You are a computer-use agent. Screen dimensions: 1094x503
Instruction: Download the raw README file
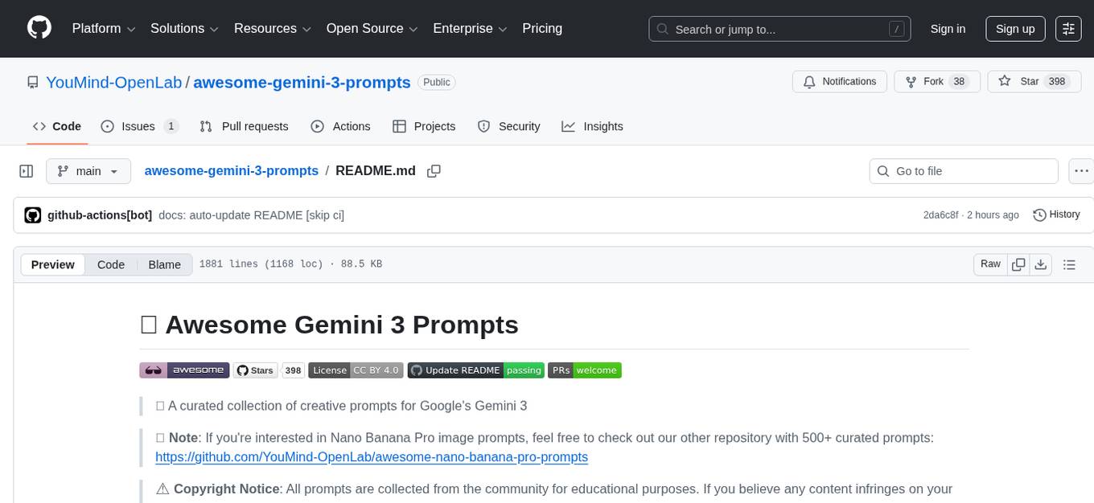pyautogui.click(x=1041, y=264)
